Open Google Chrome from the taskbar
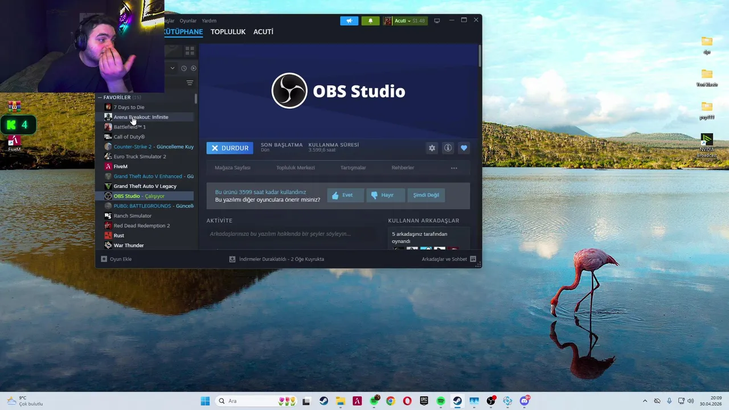The height and width of the screenshot is (410, 729). [x=390, y=401]
